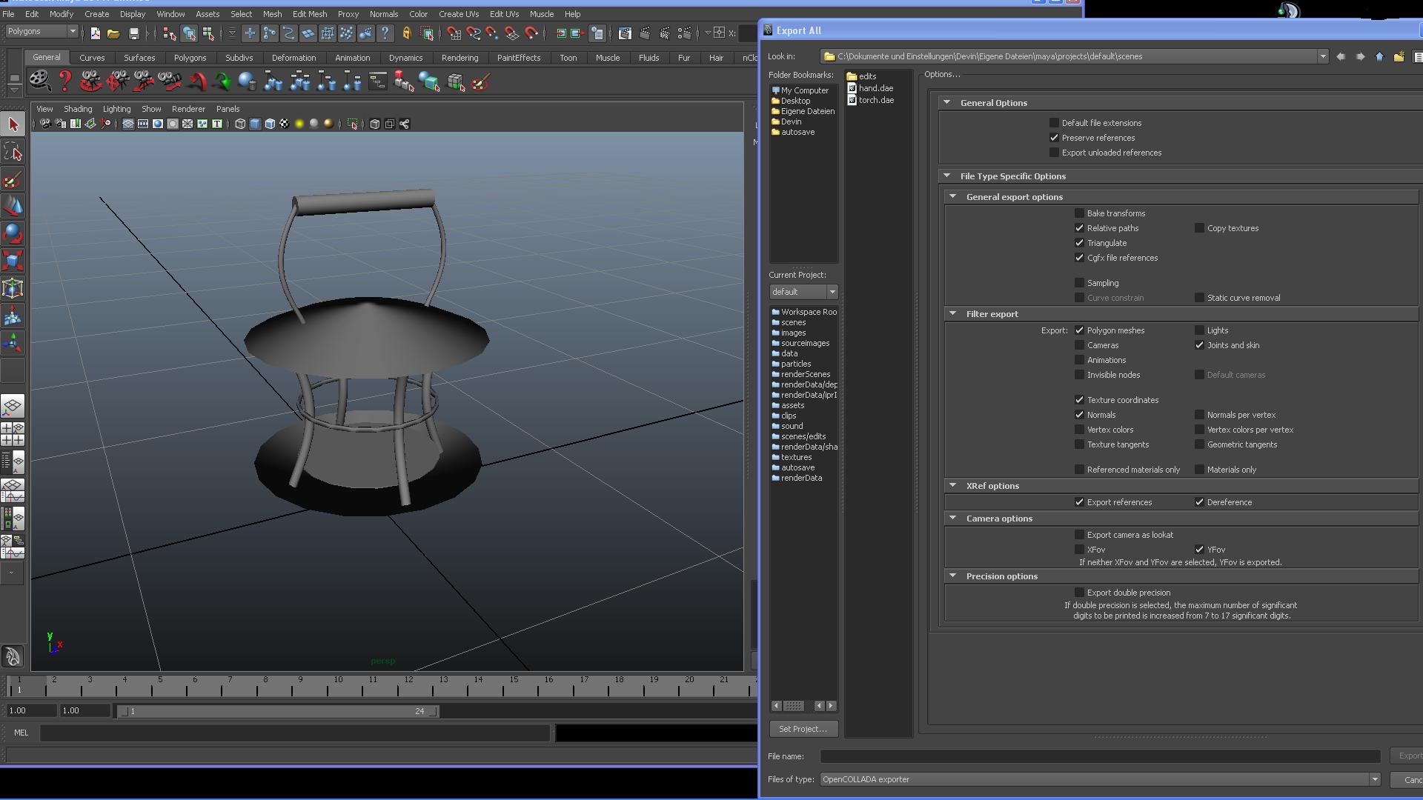Click the red question mark shelf icon

point(65,81)
